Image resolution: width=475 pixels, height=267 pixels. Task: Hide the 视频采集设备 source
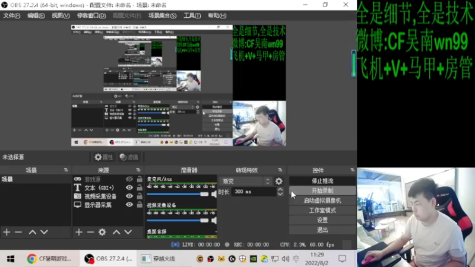[x=129, y=196]
